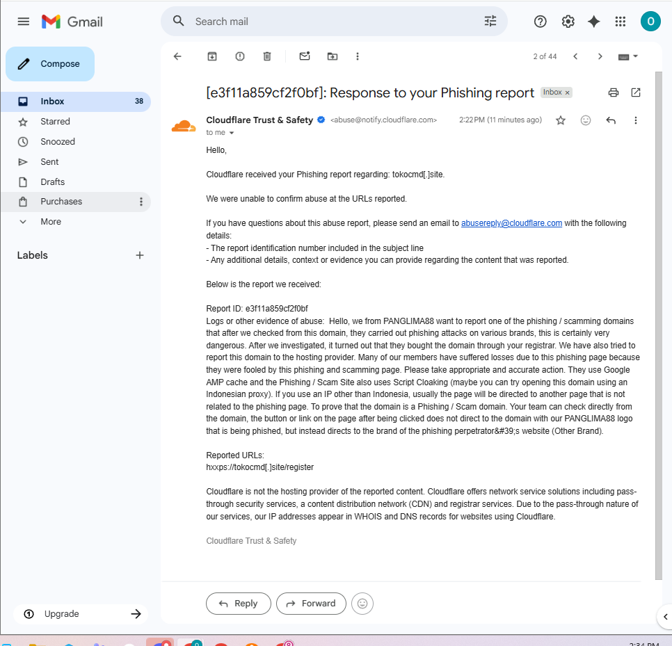Add emoji reaction at message bottom
The height and width of the screenshot is (646, 672).
[362, 604]
